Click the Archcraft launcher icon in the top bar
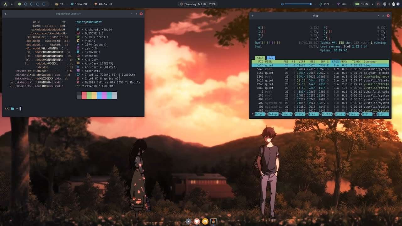This screenshot has height=226, width=402. (x=5, y=4)
